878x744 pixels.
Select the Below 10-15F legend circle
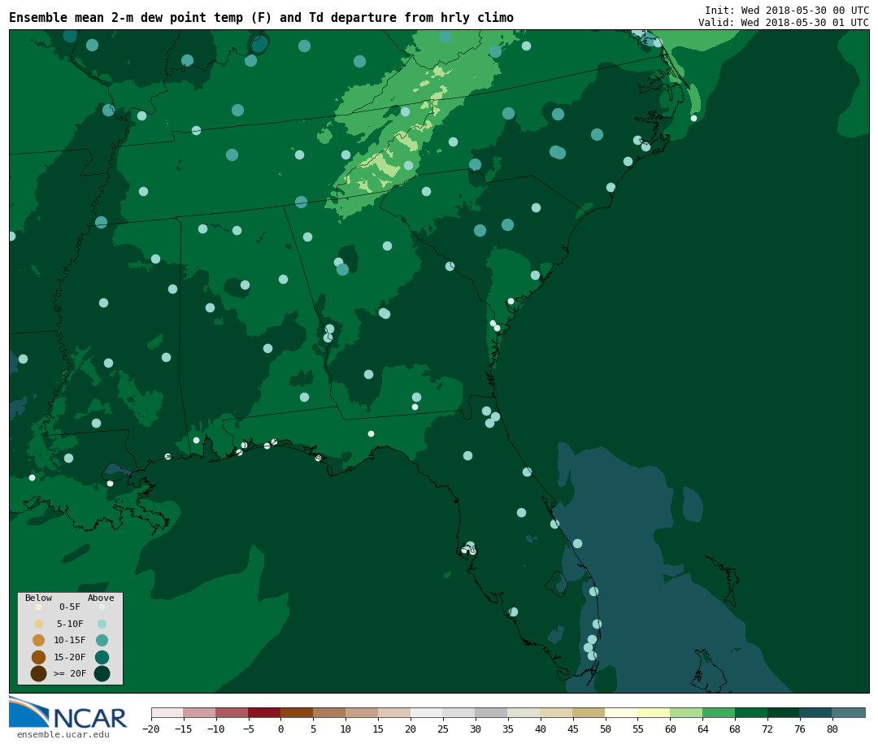(39, 640)
